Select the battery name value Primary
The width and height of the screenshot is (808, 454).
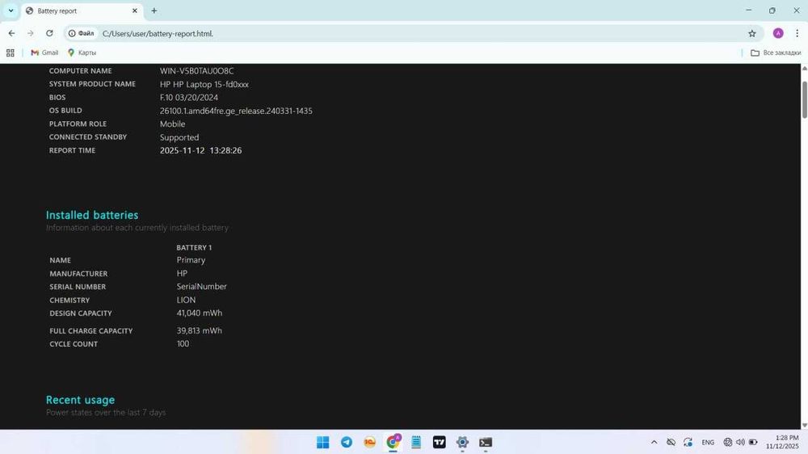pos(191,260)
